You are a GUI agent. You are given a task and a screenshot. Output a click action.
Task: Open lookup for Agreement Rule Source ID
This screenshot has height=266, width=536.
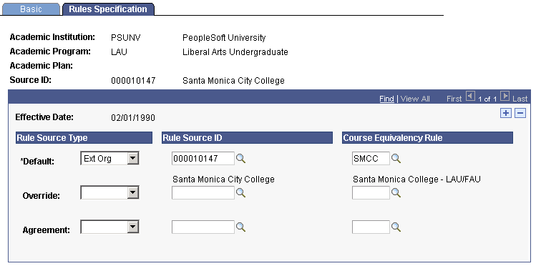(241, 227)
